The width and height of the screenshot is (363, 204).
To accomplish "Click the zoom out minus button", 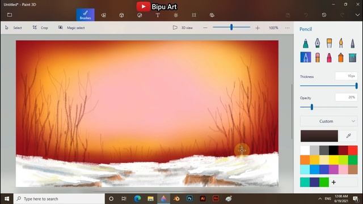I will coord(205,28).
